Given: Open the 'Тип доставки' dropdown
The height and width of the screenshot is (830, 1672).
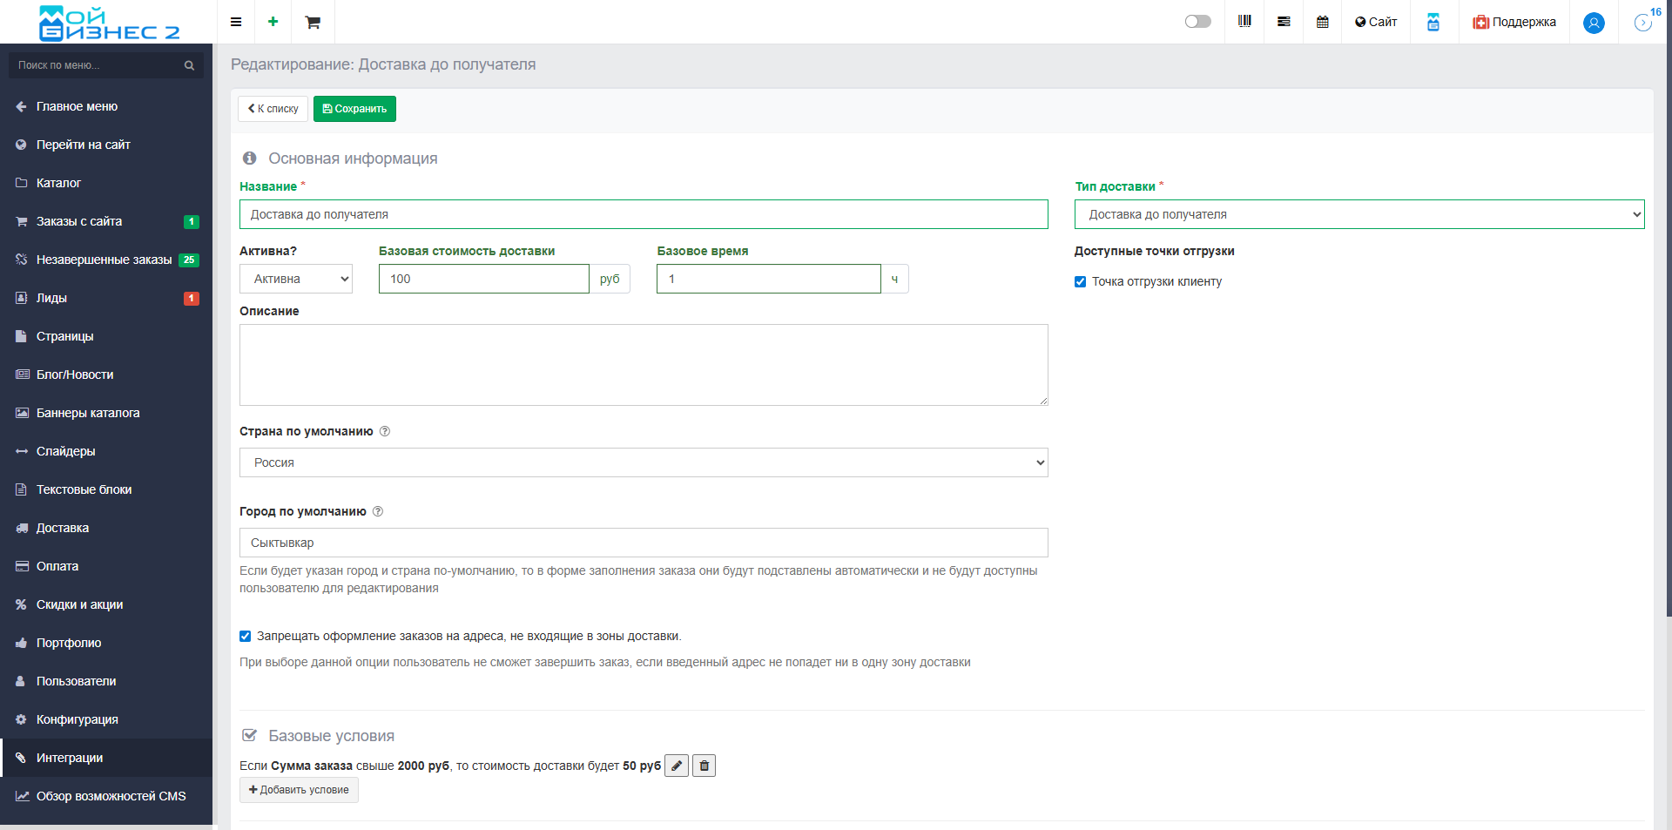Looking at the screenshot, I should click(x=1358, y=214).
